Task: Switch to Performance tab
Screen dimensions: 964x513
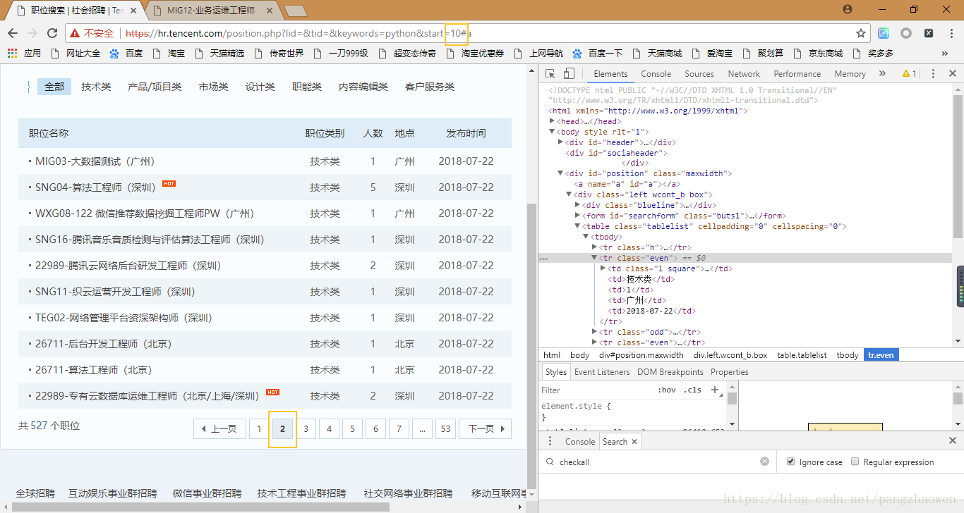Action: click(x=797, y=73)
